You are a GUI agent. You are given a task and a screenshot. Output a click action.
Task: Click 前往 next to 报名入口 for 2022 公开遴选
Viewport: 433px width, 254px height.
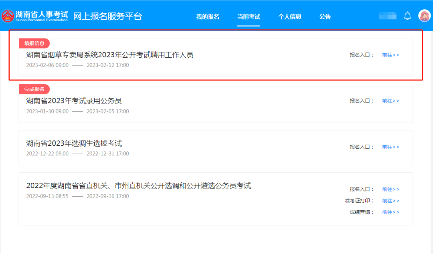[390, 189]
